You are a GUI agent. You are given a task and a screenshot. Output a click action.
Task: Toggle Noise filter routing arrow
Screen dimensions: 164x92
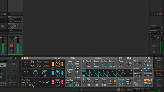pyautogui.click(x=62, y=82)
